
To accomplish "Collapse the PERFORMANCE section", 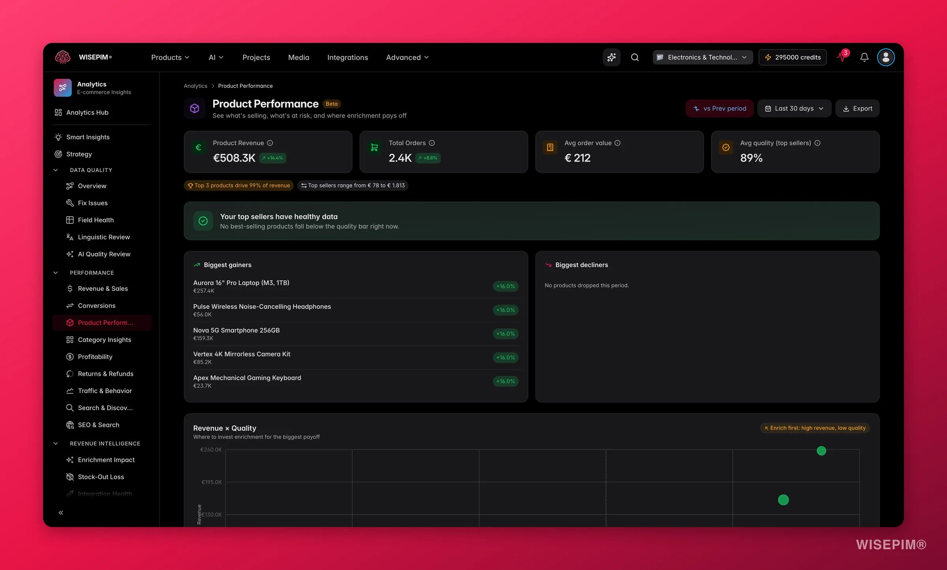I will [56, 273].
